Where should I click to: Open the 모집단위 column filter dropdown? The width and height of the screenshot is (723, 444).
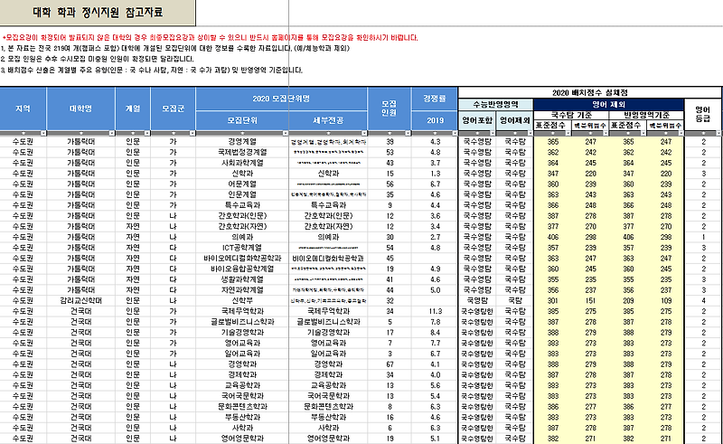(286, 134)
